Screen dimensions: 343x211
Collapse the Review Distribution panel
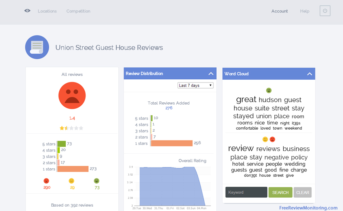[211, 74]
